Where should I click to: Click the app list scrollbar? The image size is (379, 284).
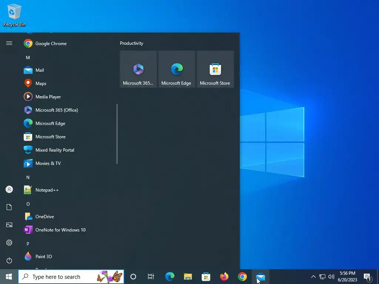(x=117, y=134)
